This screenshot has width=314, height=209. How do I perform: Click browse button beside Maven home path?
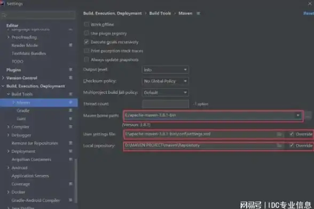[308, 115]
